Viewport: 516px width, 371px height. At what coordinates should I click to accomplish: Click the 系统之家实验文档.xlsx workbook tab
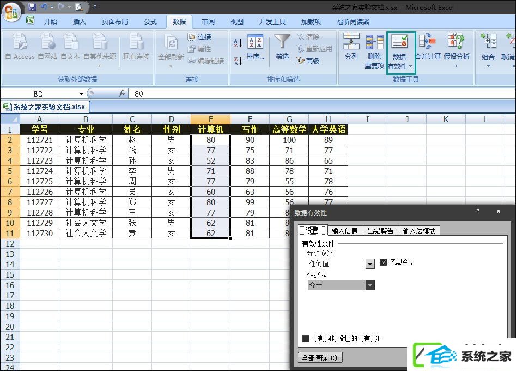coord(45,107)
